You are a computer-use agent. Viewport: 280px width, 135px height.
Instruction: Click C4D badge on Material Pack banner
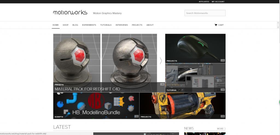point(162,84)
